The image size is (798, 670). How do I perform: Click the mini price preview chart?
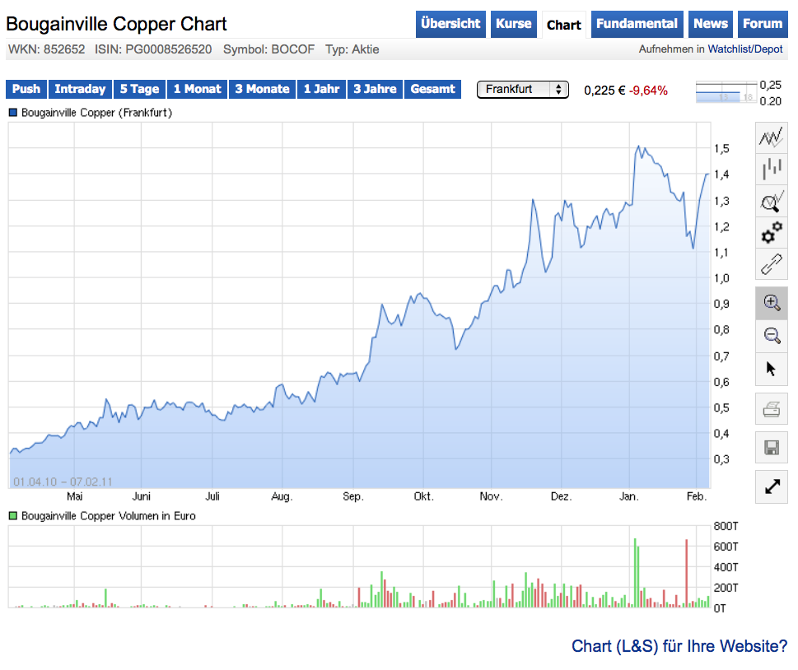point(726,90)
